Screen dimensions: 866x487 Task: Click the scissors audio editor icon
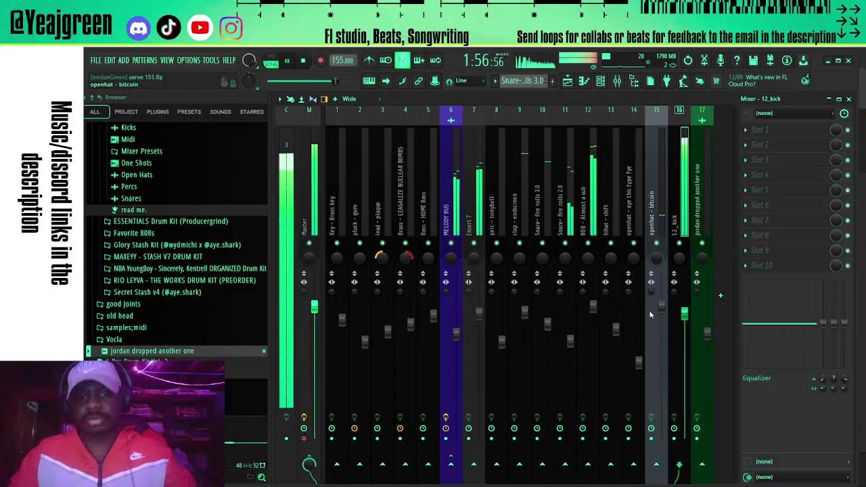(704, 60)
